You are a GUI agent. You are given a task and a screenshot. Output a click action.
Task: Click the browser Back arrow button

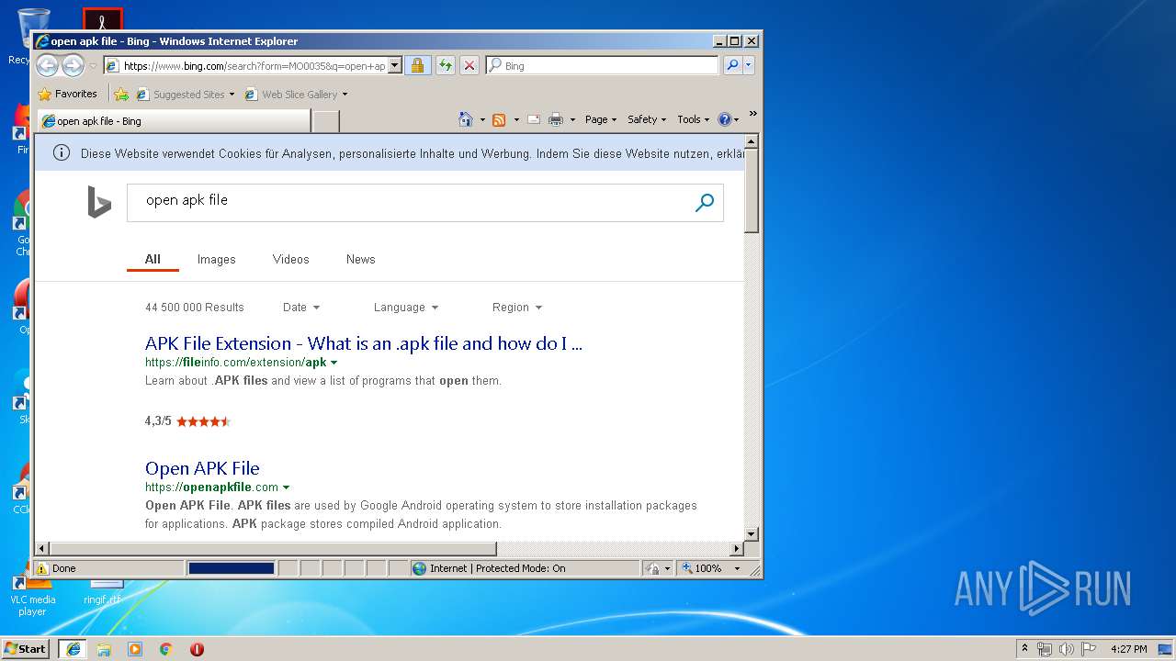click(47, 65)
